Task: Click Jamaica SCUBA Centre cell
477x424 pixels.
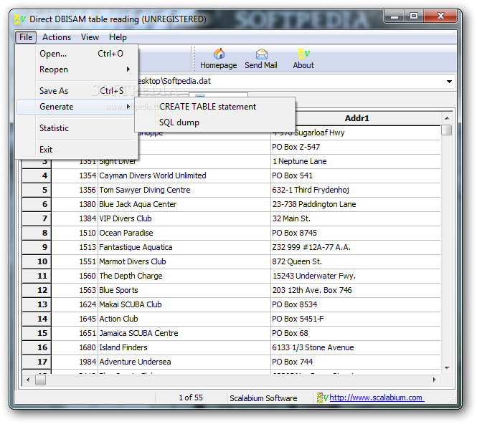Action: 184,333
